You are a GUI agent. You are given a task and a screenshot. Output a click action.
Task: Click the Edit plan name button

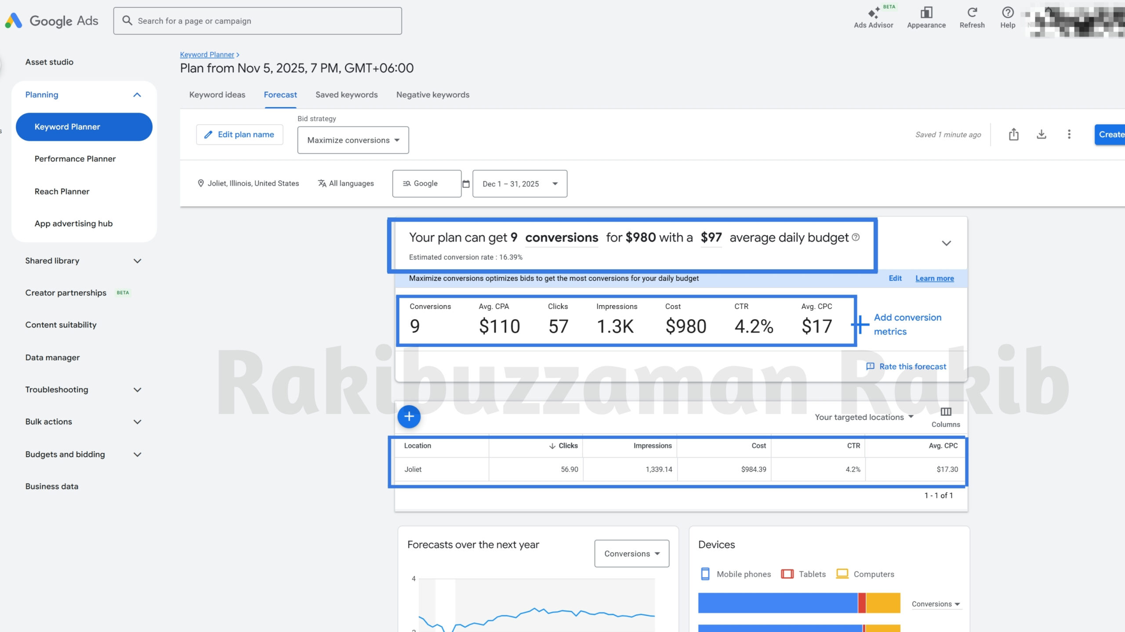[240, 135]
